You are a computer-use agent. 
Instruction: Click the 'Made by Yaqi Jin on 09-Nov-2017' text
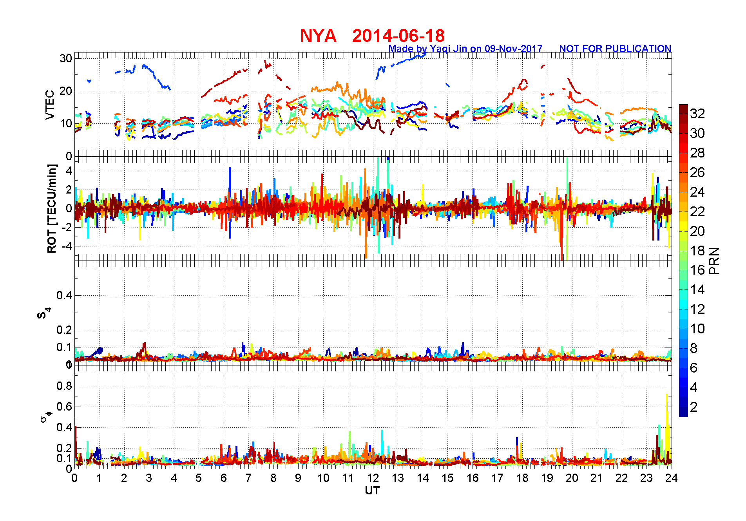point(465,49)
